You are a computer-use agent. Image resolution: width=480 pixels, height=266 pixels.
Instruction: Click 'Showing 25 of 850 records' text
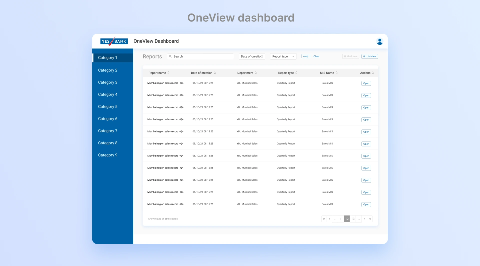(163, 219)
